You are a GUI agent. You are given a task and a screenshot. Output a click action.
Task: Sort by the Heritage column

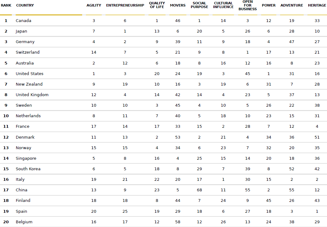[x=317, y=5]
